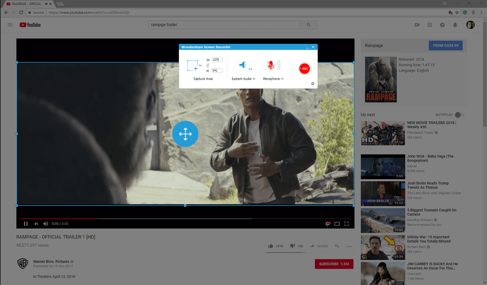
Task: Pause the YouTube video
Action: (26, 223)
